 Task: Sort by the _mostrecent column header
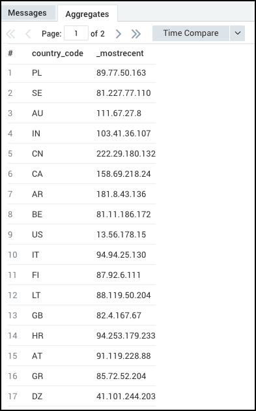point(120,53)
